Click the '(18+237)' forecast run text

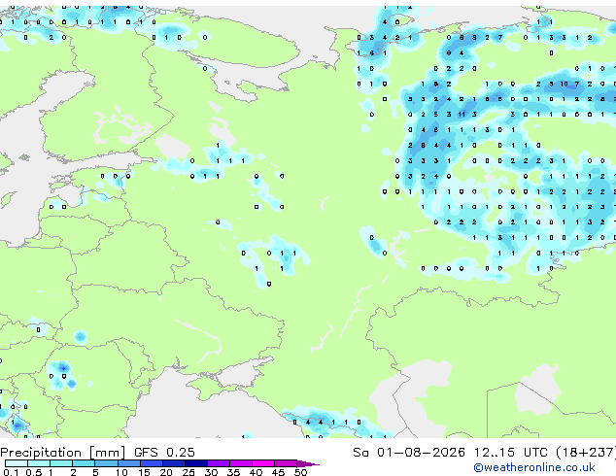point(586,453)
